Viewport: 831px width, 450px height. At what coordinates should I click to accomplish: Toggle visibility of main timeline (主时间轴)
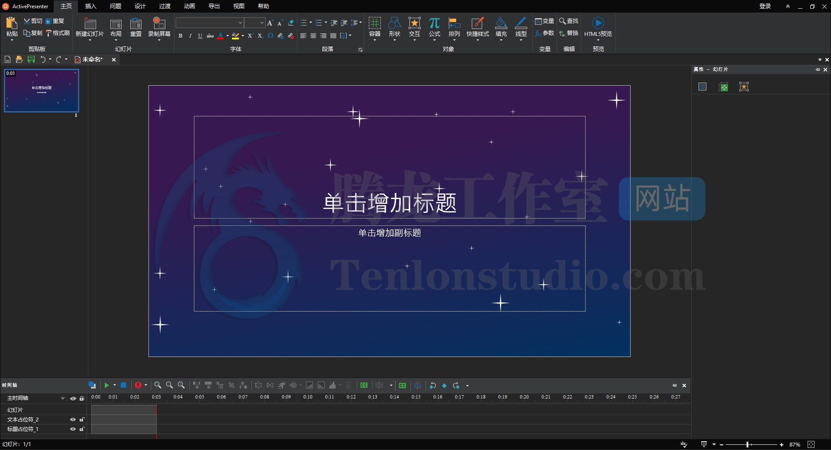(x=73, y=399)
